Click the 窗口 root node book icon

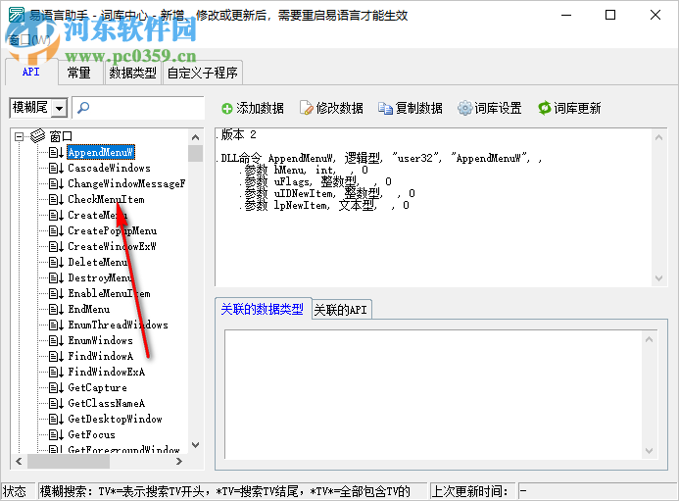pos(37,136)
